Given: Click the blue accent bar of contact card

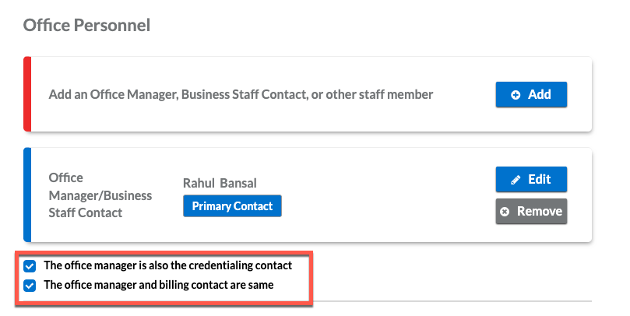Looking at the screenshot, I should 27,195.
